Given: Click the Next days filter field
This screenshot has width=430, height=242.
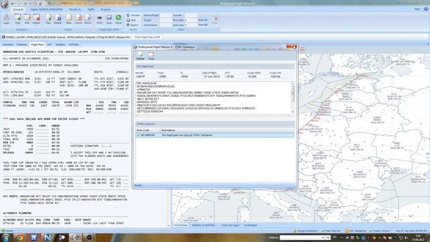Looking at the screenshot, I should tap(191, 25).
